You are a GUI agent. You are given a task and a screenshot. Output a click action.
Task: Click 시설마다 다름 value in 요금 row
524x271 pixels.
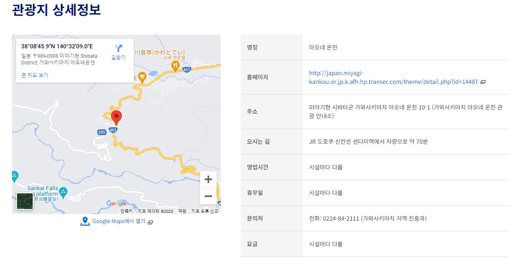click(x=326, y=244)
